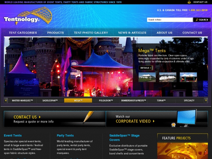
Task: Open the Tent Categories menu
Action: (23, 33)
